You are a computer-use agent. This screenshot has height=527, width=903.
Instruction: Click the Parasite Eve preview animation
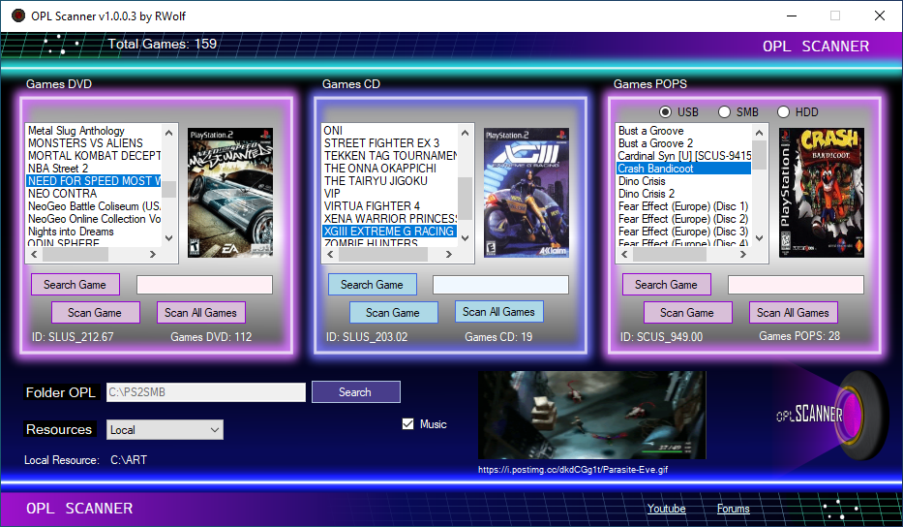tap(591, 416)
